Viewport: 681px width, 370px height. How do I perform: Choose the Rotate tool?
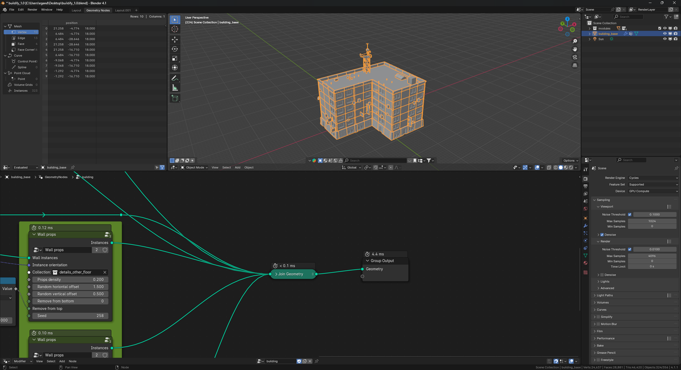175,49
